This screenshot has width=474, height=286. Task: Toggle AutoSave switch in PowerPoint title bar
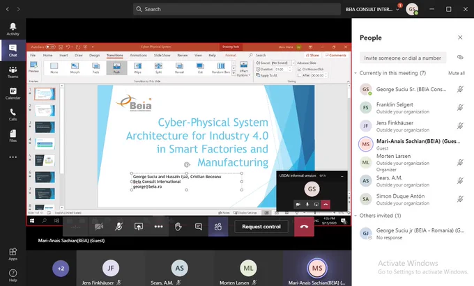50,47
